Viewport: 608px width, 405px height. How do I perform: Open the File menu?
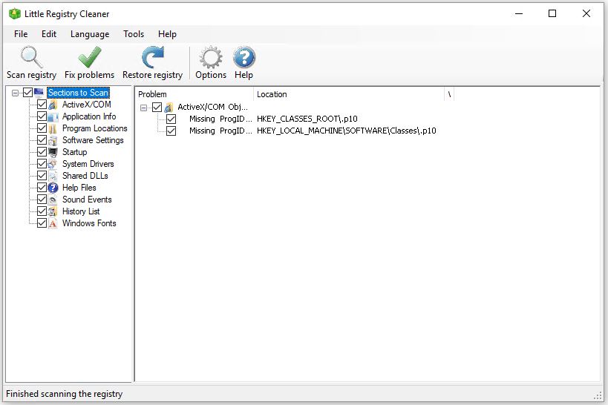click(x=21, y=34)
